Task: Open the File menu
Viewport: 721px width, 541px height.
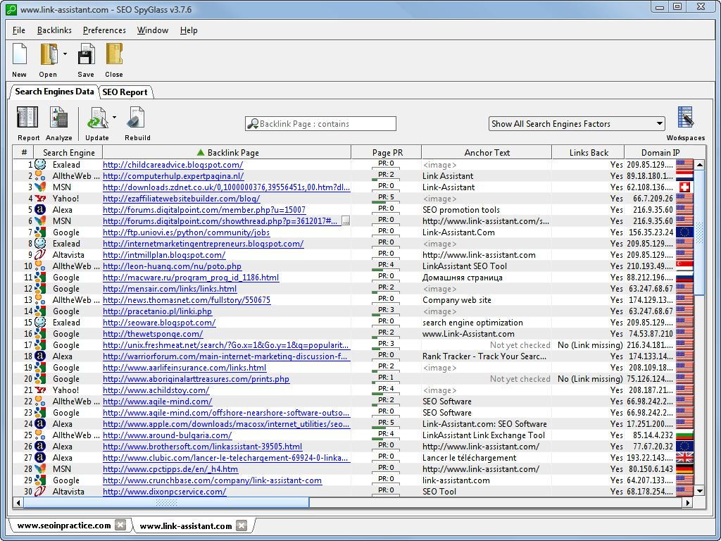Action: [18, 30]
